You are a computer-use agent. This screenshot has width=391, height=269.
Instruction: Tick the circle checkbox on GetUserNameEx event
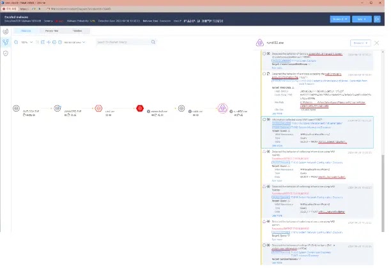pos(264,245)
